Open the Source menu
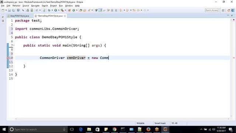236x133 pixels. (x=25, y=6)
